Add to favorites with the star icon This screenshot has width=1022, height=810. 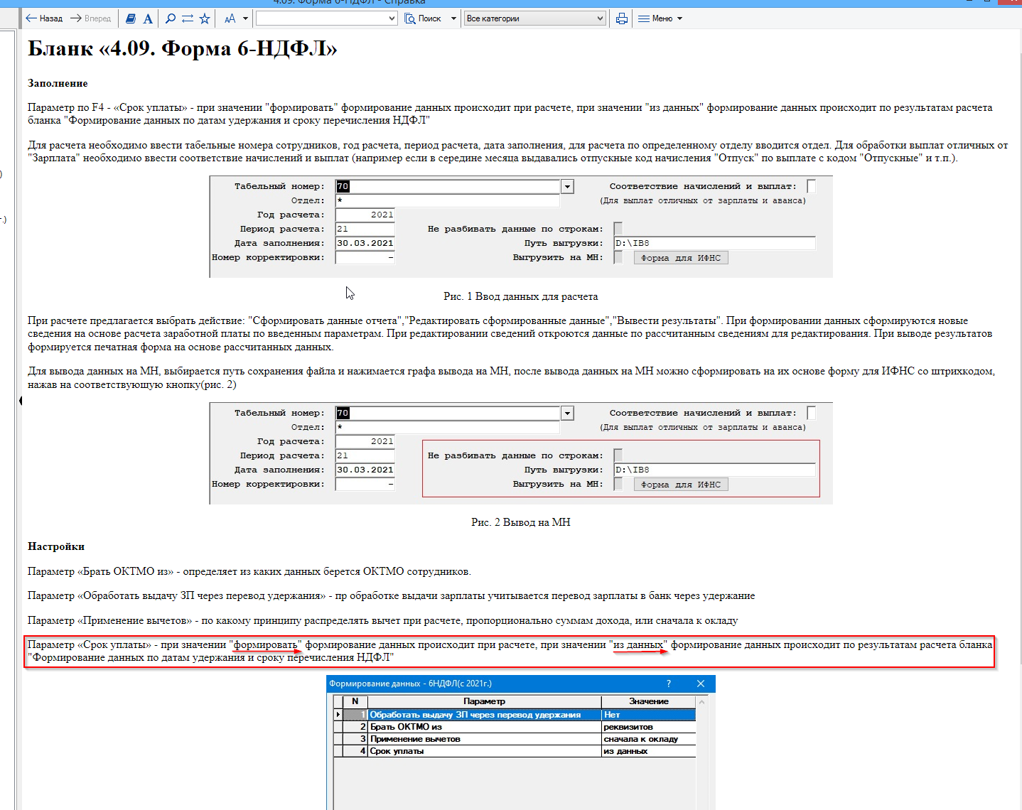pyautogui.click(x=205, y=18)
